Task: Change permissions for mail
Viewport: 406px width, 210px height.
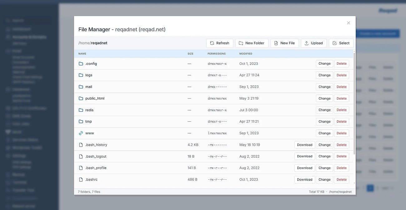Action: tap(324, 87)
